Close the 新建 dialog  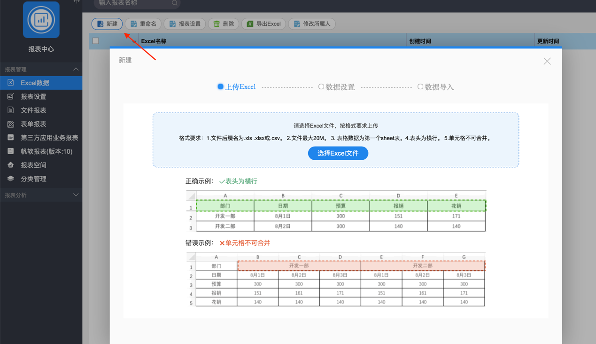point(547,61)
